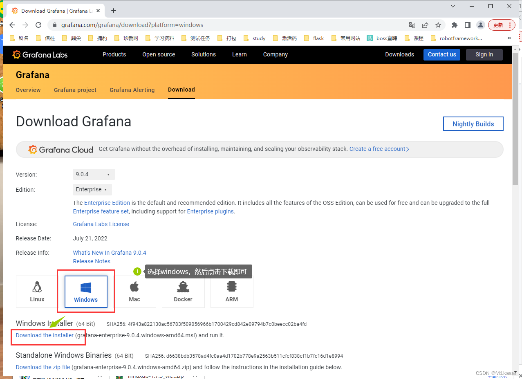The width and height of the screenshot is (522, 379).
Task: Click the Contact us button
Action: (442, 55)
